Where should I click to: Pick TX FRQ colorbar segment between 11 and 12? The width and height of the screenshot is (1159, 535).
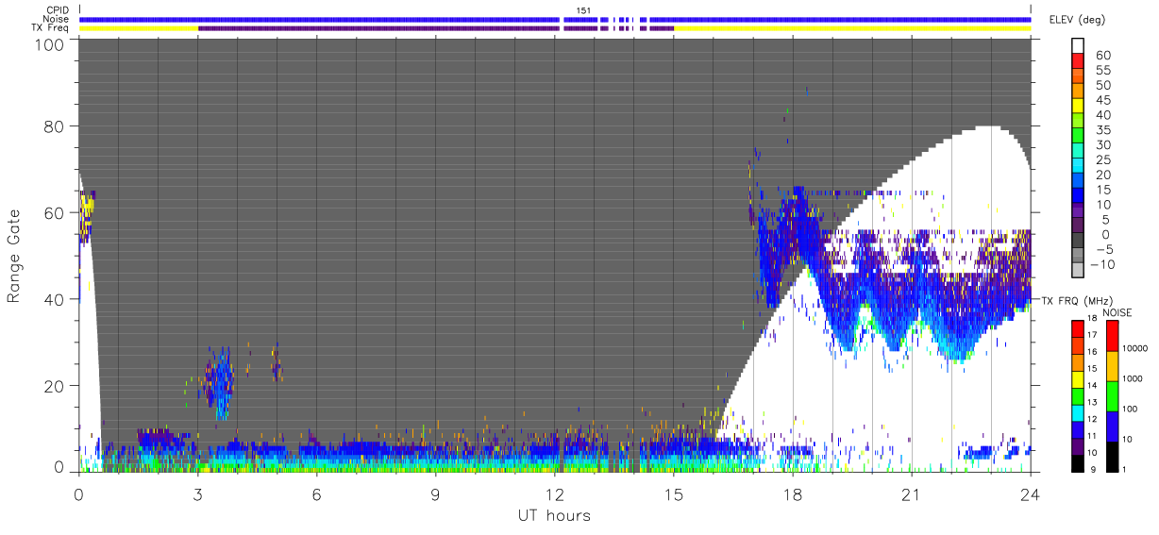coord(1078,429)
